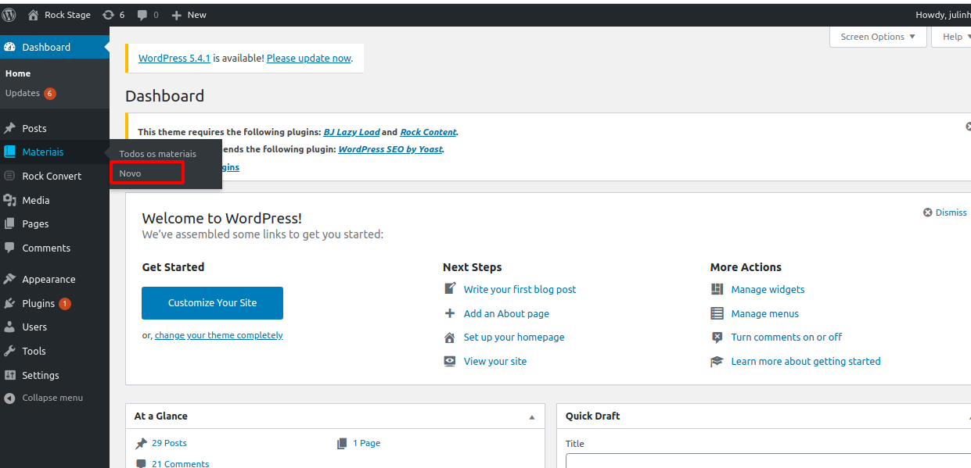Click the WordPress 5.4.1 link
The width and height of the screenshot is (971, 468).
[174, 58]
